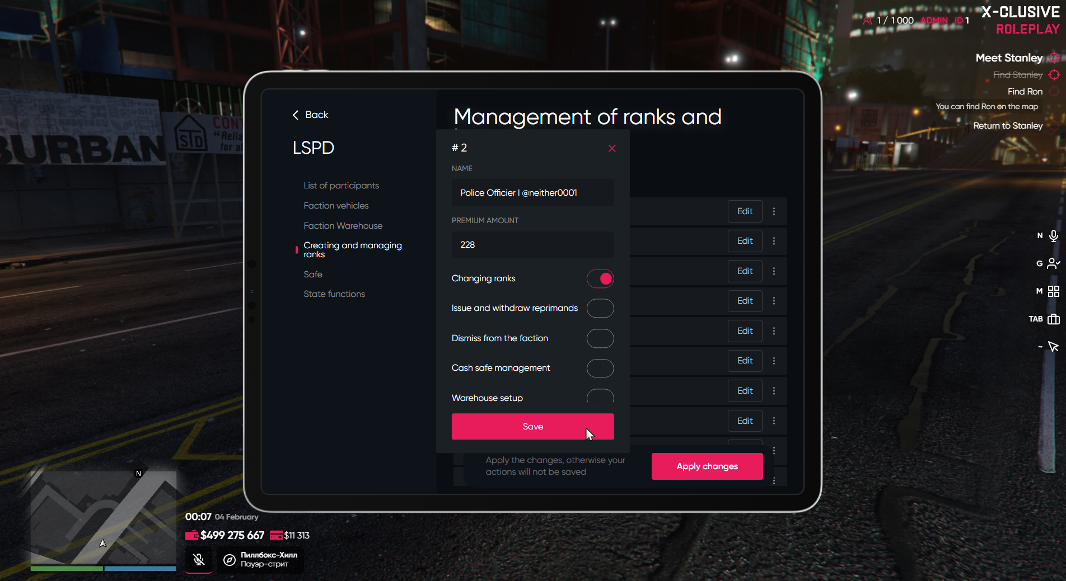Enable the Warehouse setup switch
Image resolution: width=1066 pixels, height=581 pixels.
(600, 396)
